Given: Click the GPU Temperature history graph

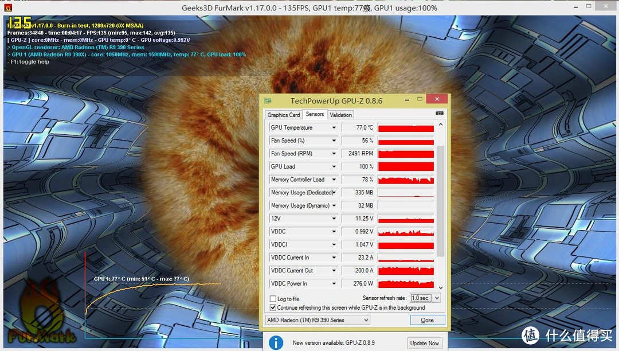Looking at the screenshot, I should pos(406,127).
